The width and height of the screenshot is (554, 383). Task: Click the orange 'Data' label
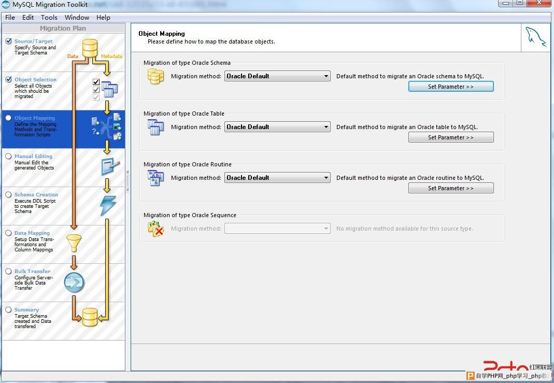click(x=73, y=56)
